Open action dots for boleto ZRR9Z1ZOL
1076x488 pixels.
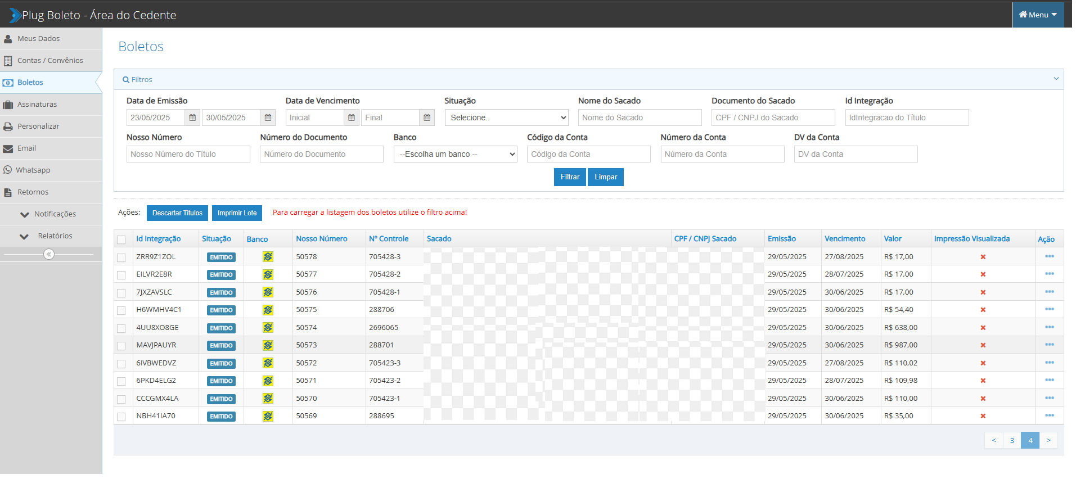pos(1050,256)
